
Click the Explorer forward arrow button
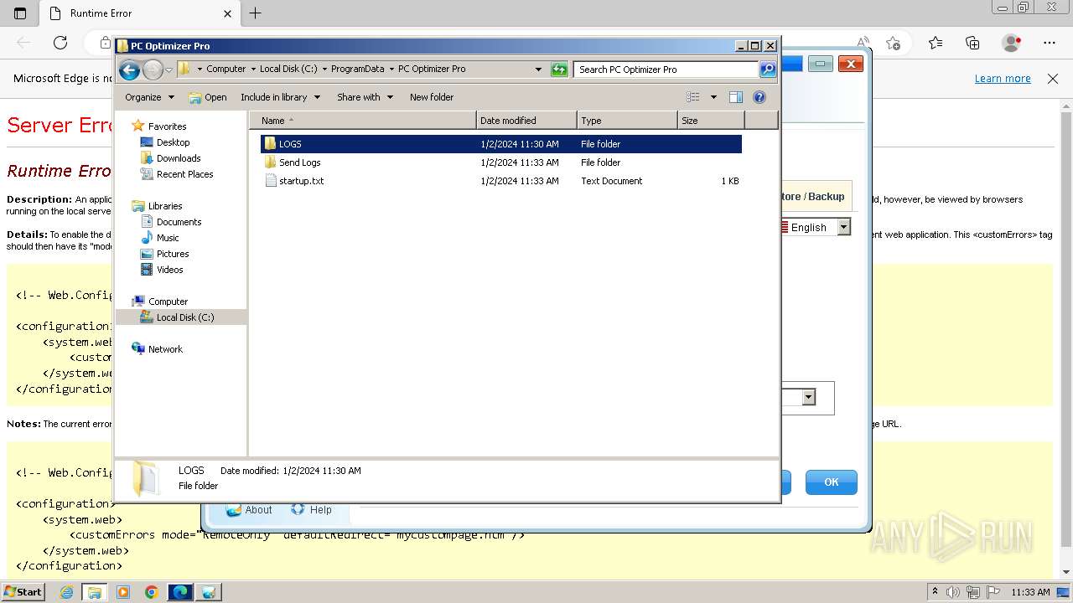[153, 70]
